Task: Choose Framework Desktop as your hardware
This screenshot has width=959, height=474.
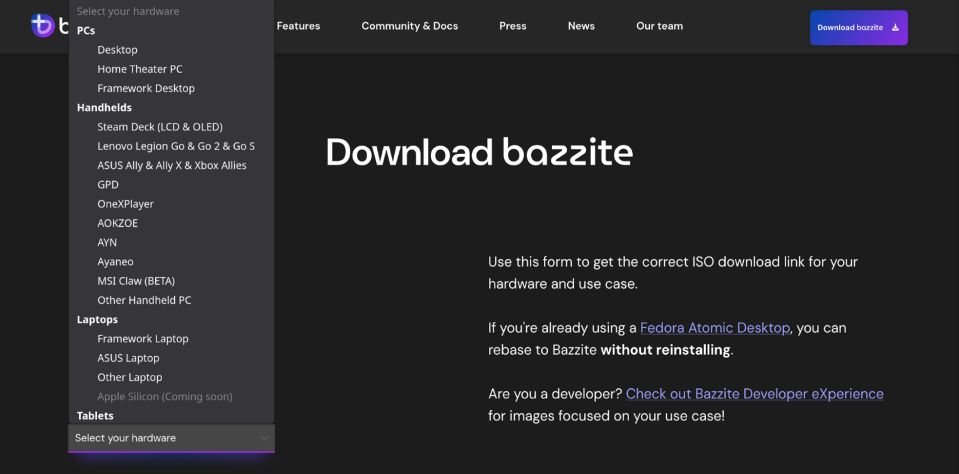Action: tap(146, 88)
